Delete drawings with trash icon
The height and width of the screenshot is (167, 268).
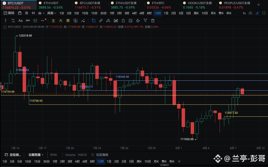tap(153, 21)
